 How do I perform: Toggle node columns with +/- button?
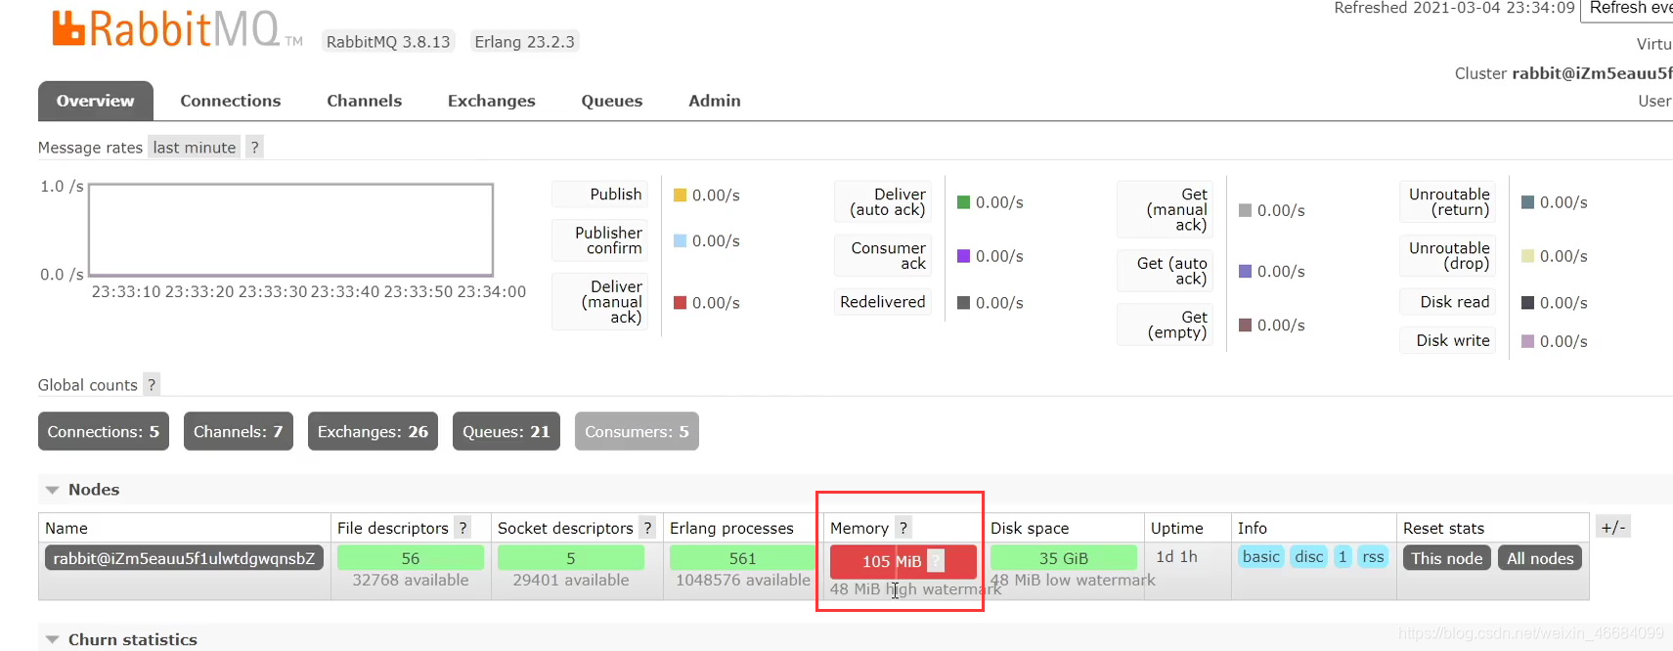[x=1612, y=527]
